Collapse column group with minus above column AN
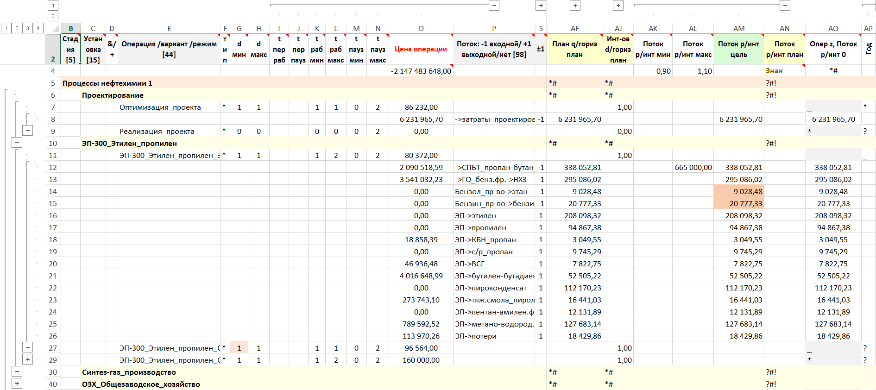Image resolution: width=876 pixels, height=390 pixels. [x=785, y=6]
